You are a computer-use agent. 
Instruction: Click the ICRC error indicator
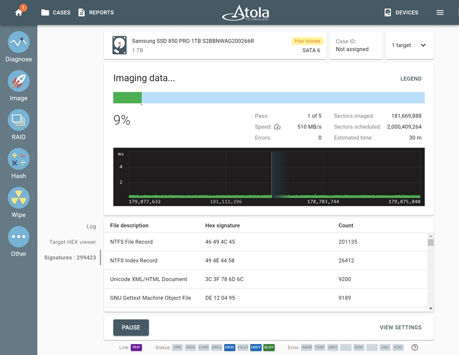pyautogui.click(x=398, y=348)
